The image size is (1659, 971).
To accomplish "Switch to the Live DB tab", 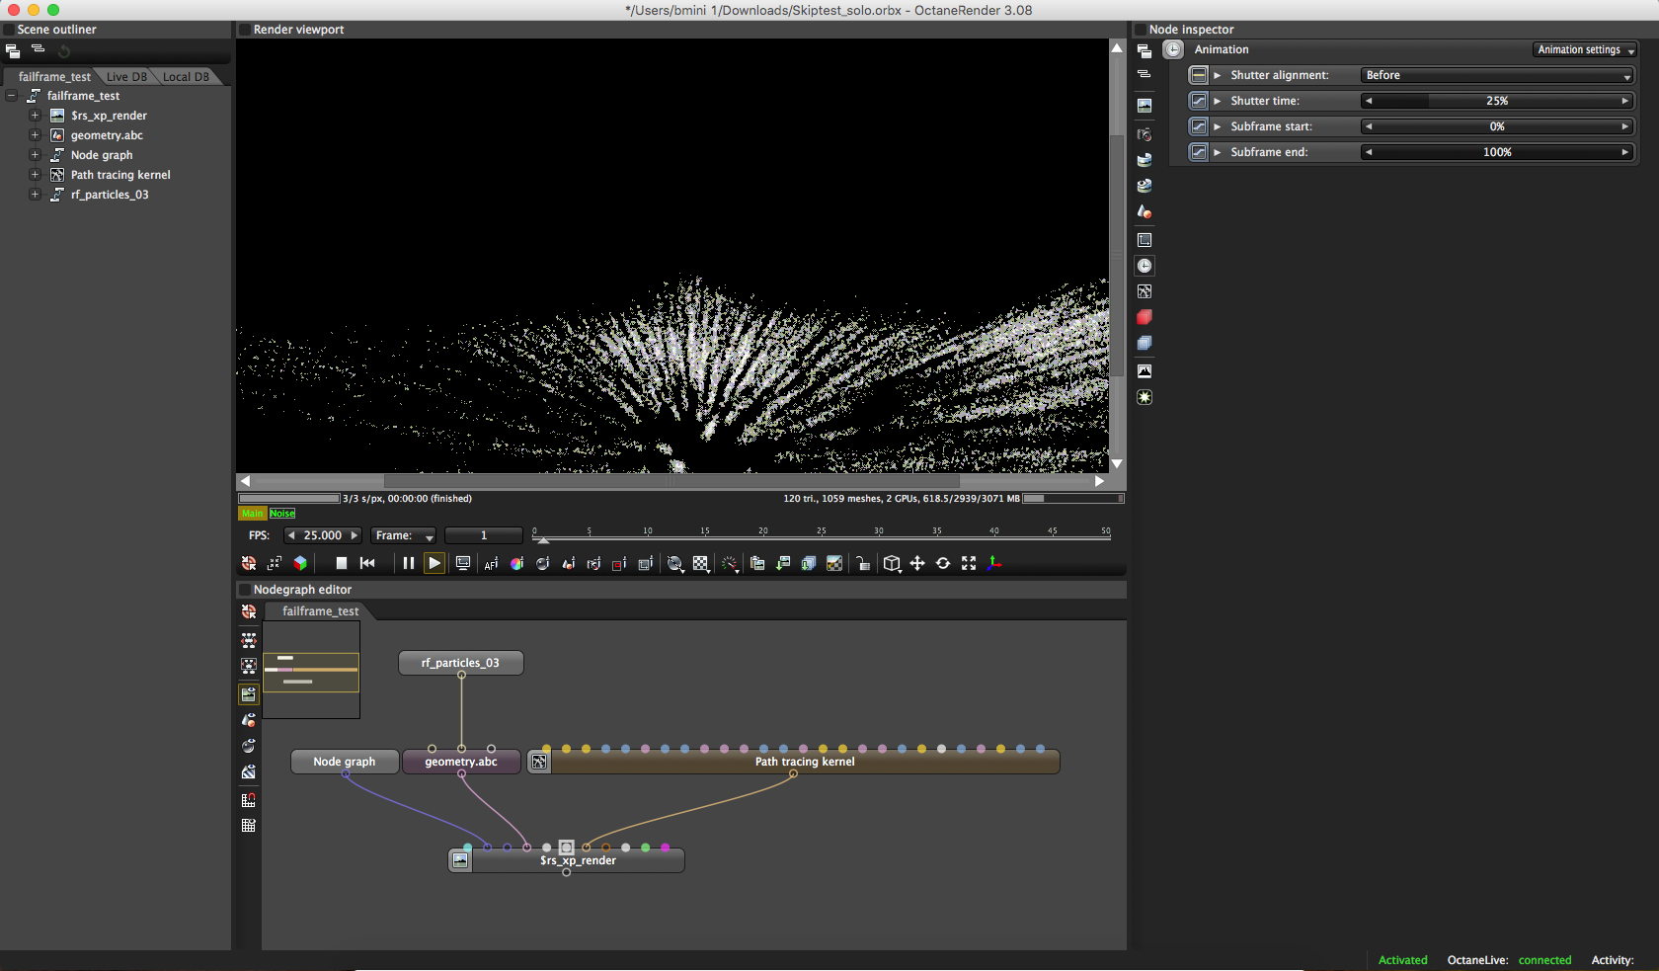I will (x=126, y=77).
